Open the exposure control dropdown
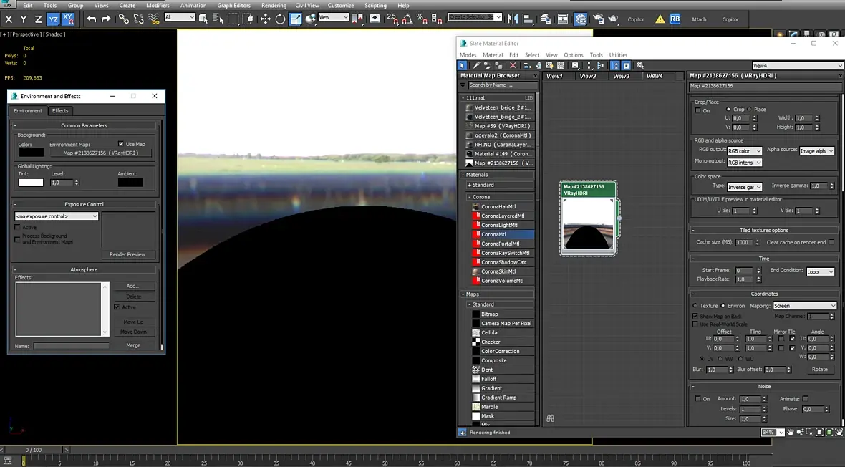Viewport: 845px width, 467px height. (x=57, y=216)
